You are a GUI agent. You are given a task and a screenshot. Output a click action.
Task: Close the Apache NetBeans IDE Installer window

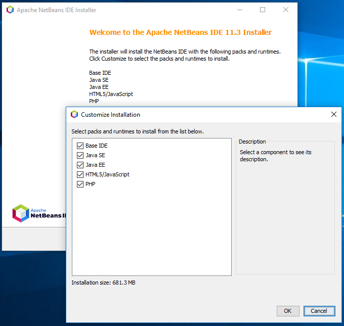[x=286, y=10]
